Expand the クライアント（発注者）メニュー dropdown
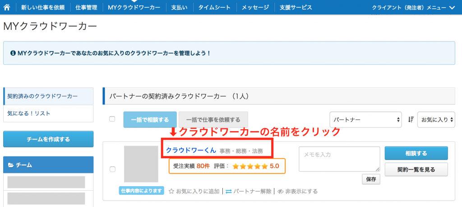 click(x=413, y=7)
